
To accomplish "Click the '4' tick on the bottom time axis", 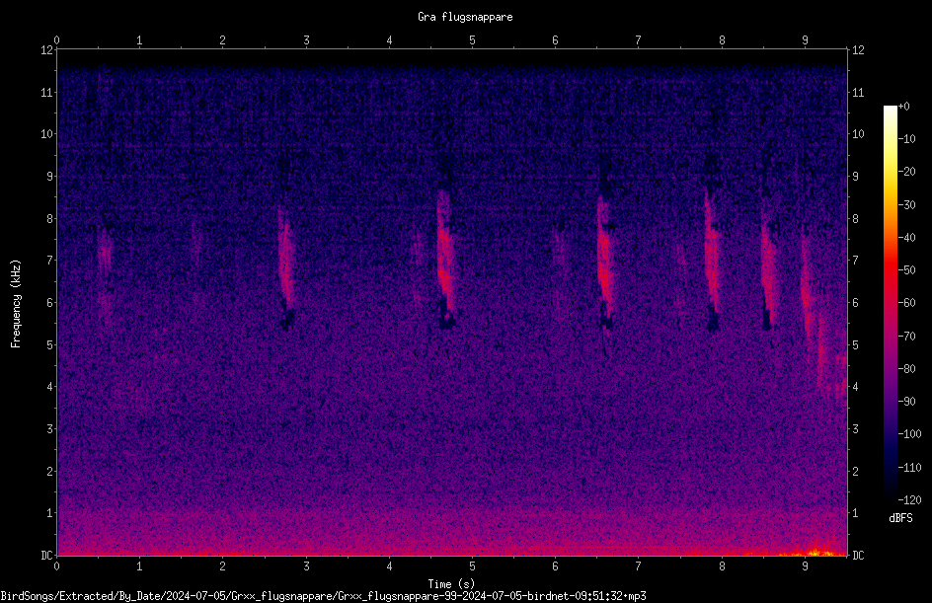I will (x=389, y=566).
